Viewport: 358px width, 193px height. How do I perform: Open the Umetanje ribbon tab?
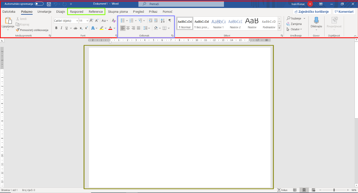[44, 12]
